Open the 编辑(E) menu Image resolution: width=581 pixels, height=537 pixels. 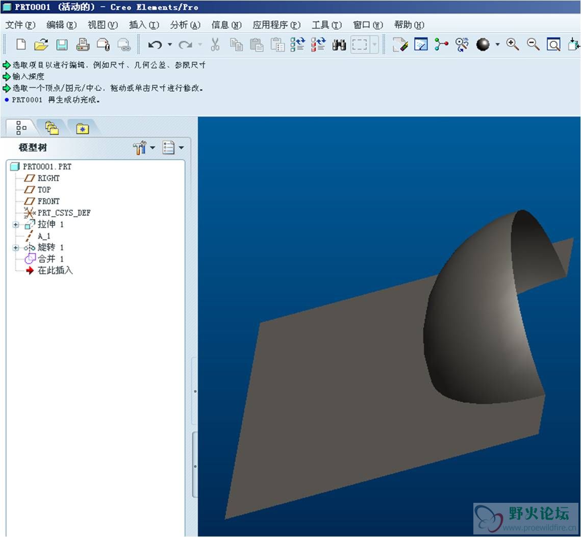pos(62,25)
